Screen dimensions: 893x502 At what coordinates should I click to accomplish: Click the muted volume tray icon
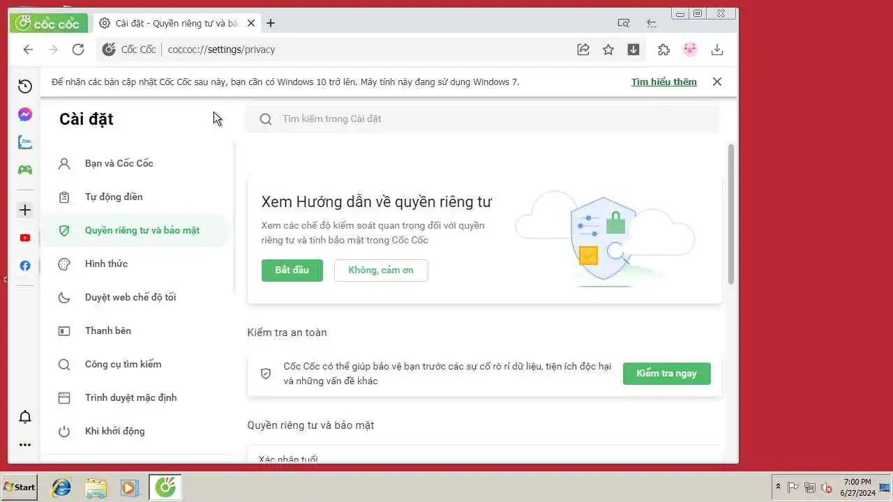(x=827, y=487)
